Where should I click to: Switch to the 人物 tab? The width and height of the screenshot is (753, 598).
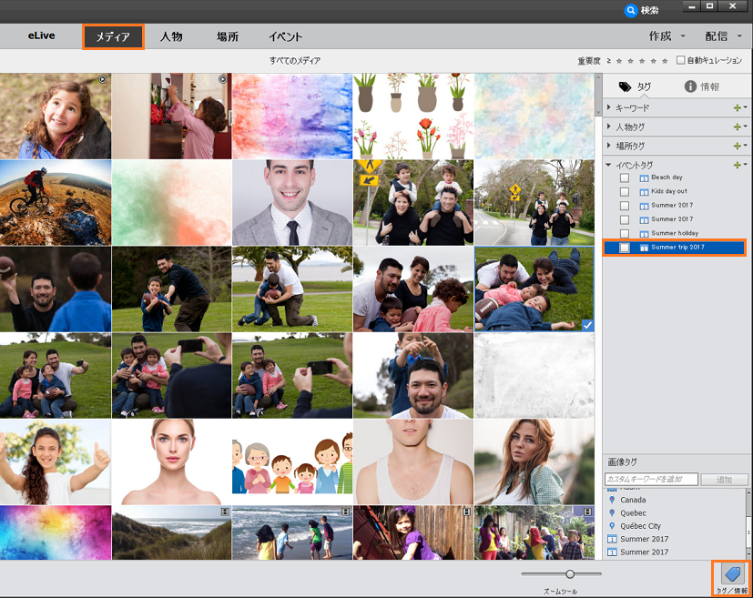tap(171, 37)
